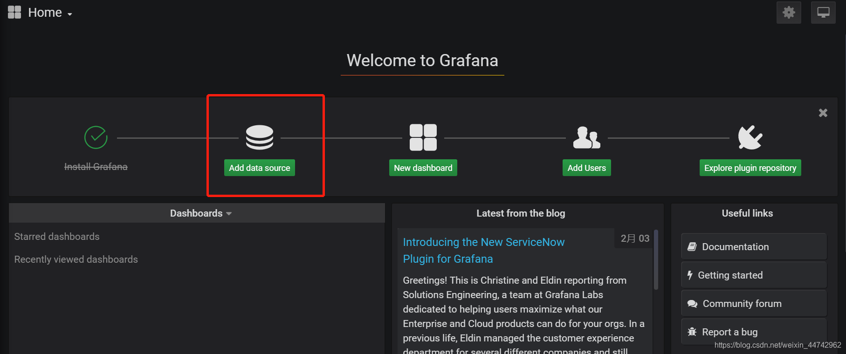Open the Dashboards panel title menu

pos(201,213)
